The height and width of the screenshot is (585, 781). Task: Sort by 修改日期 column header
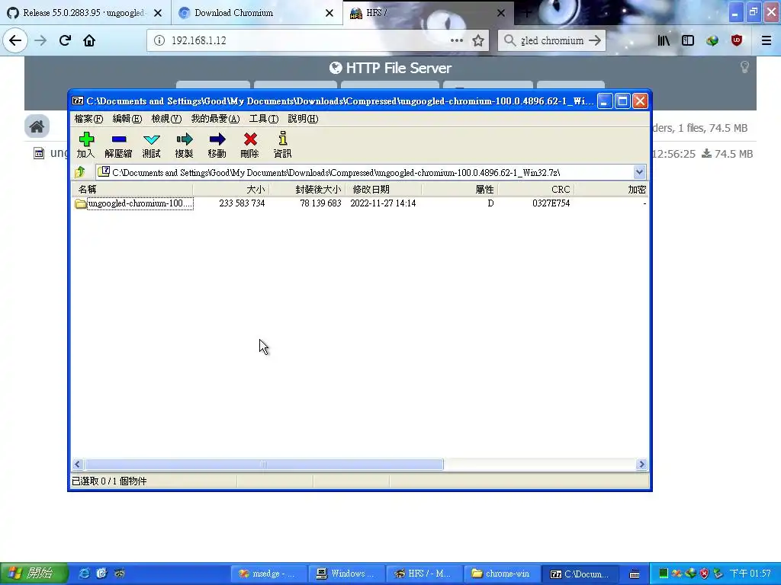pyautogui.click(x=384, y=190)
